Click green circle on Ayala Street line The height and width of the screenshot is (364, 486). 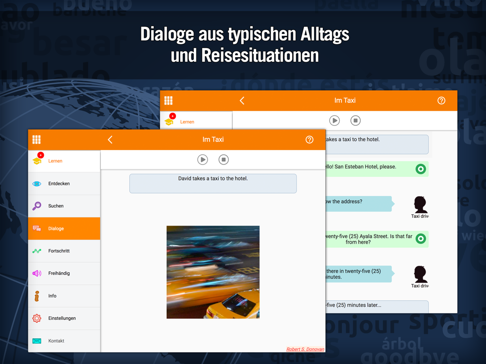[420, 239]
